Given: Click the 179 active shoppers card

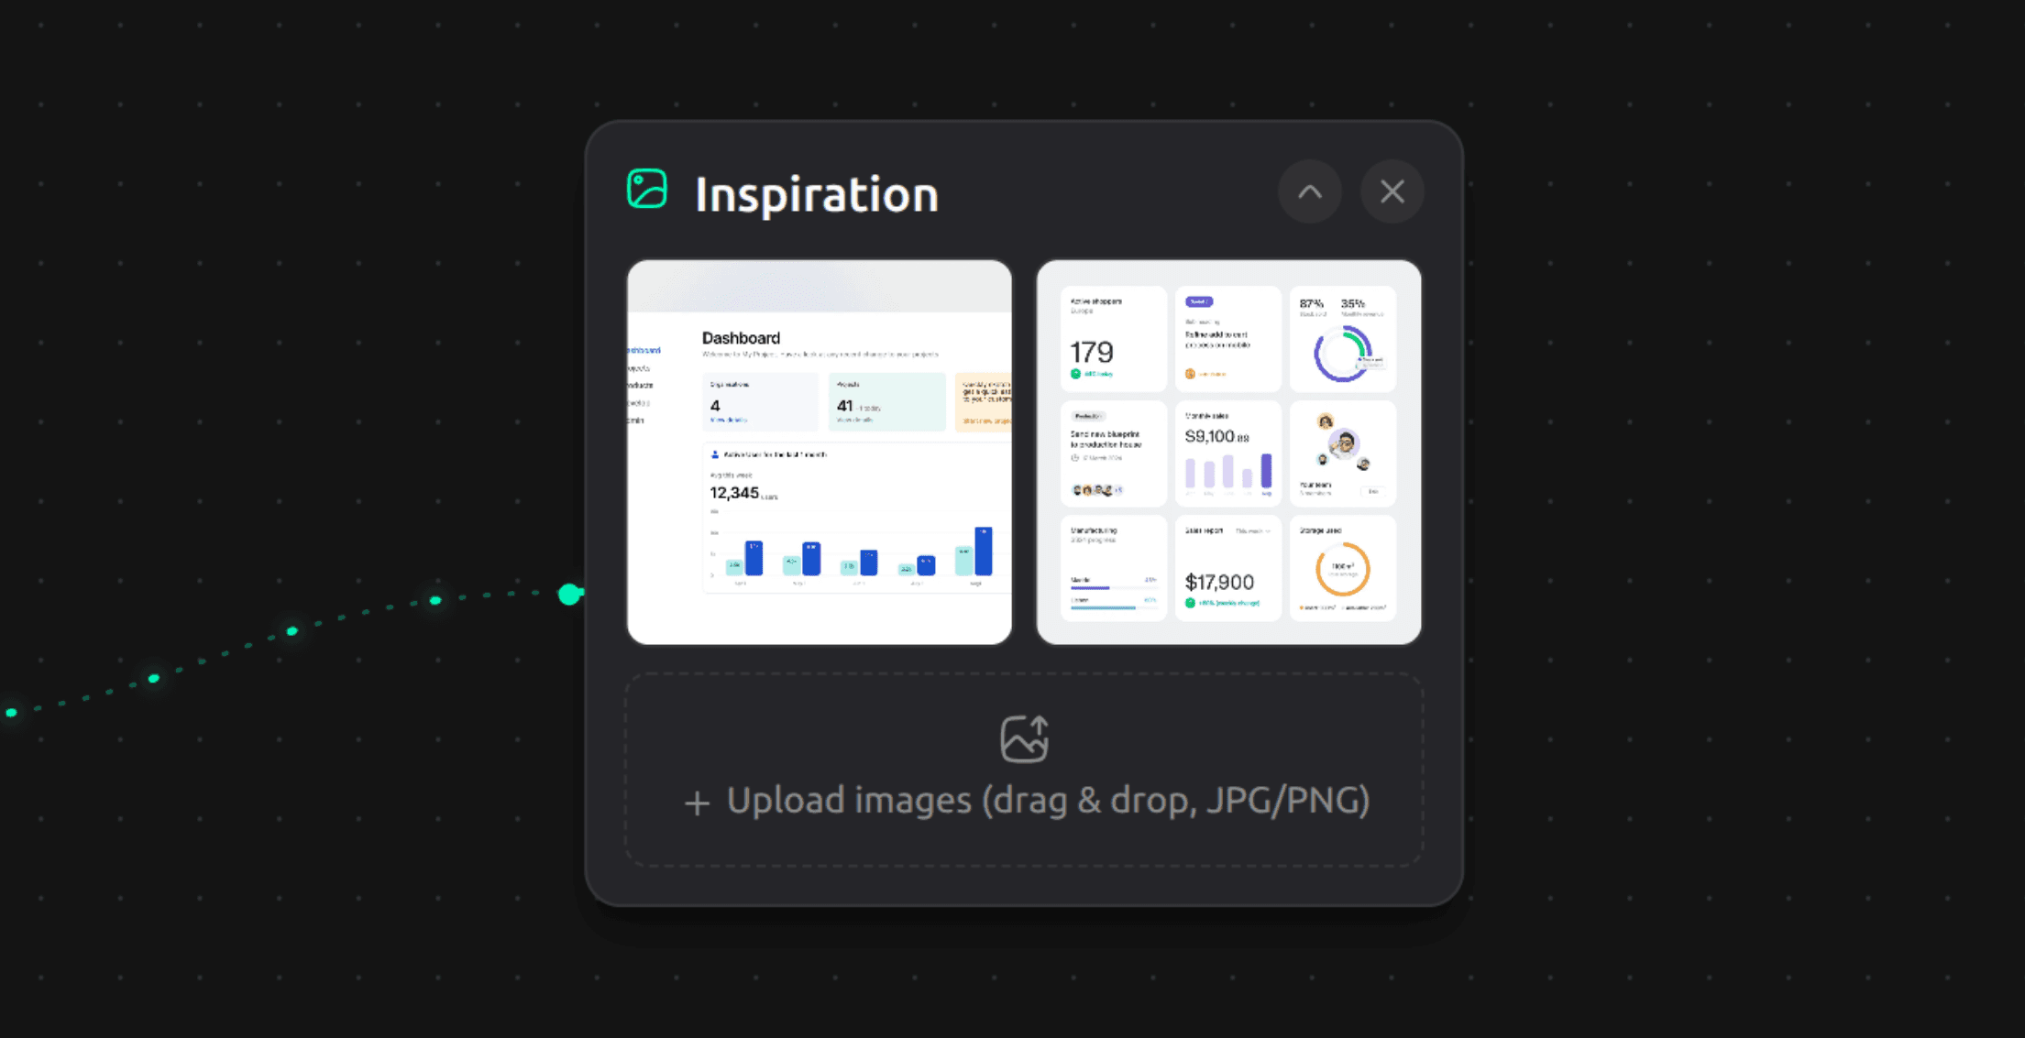Looking at the screenshot, I should 1114,339.
